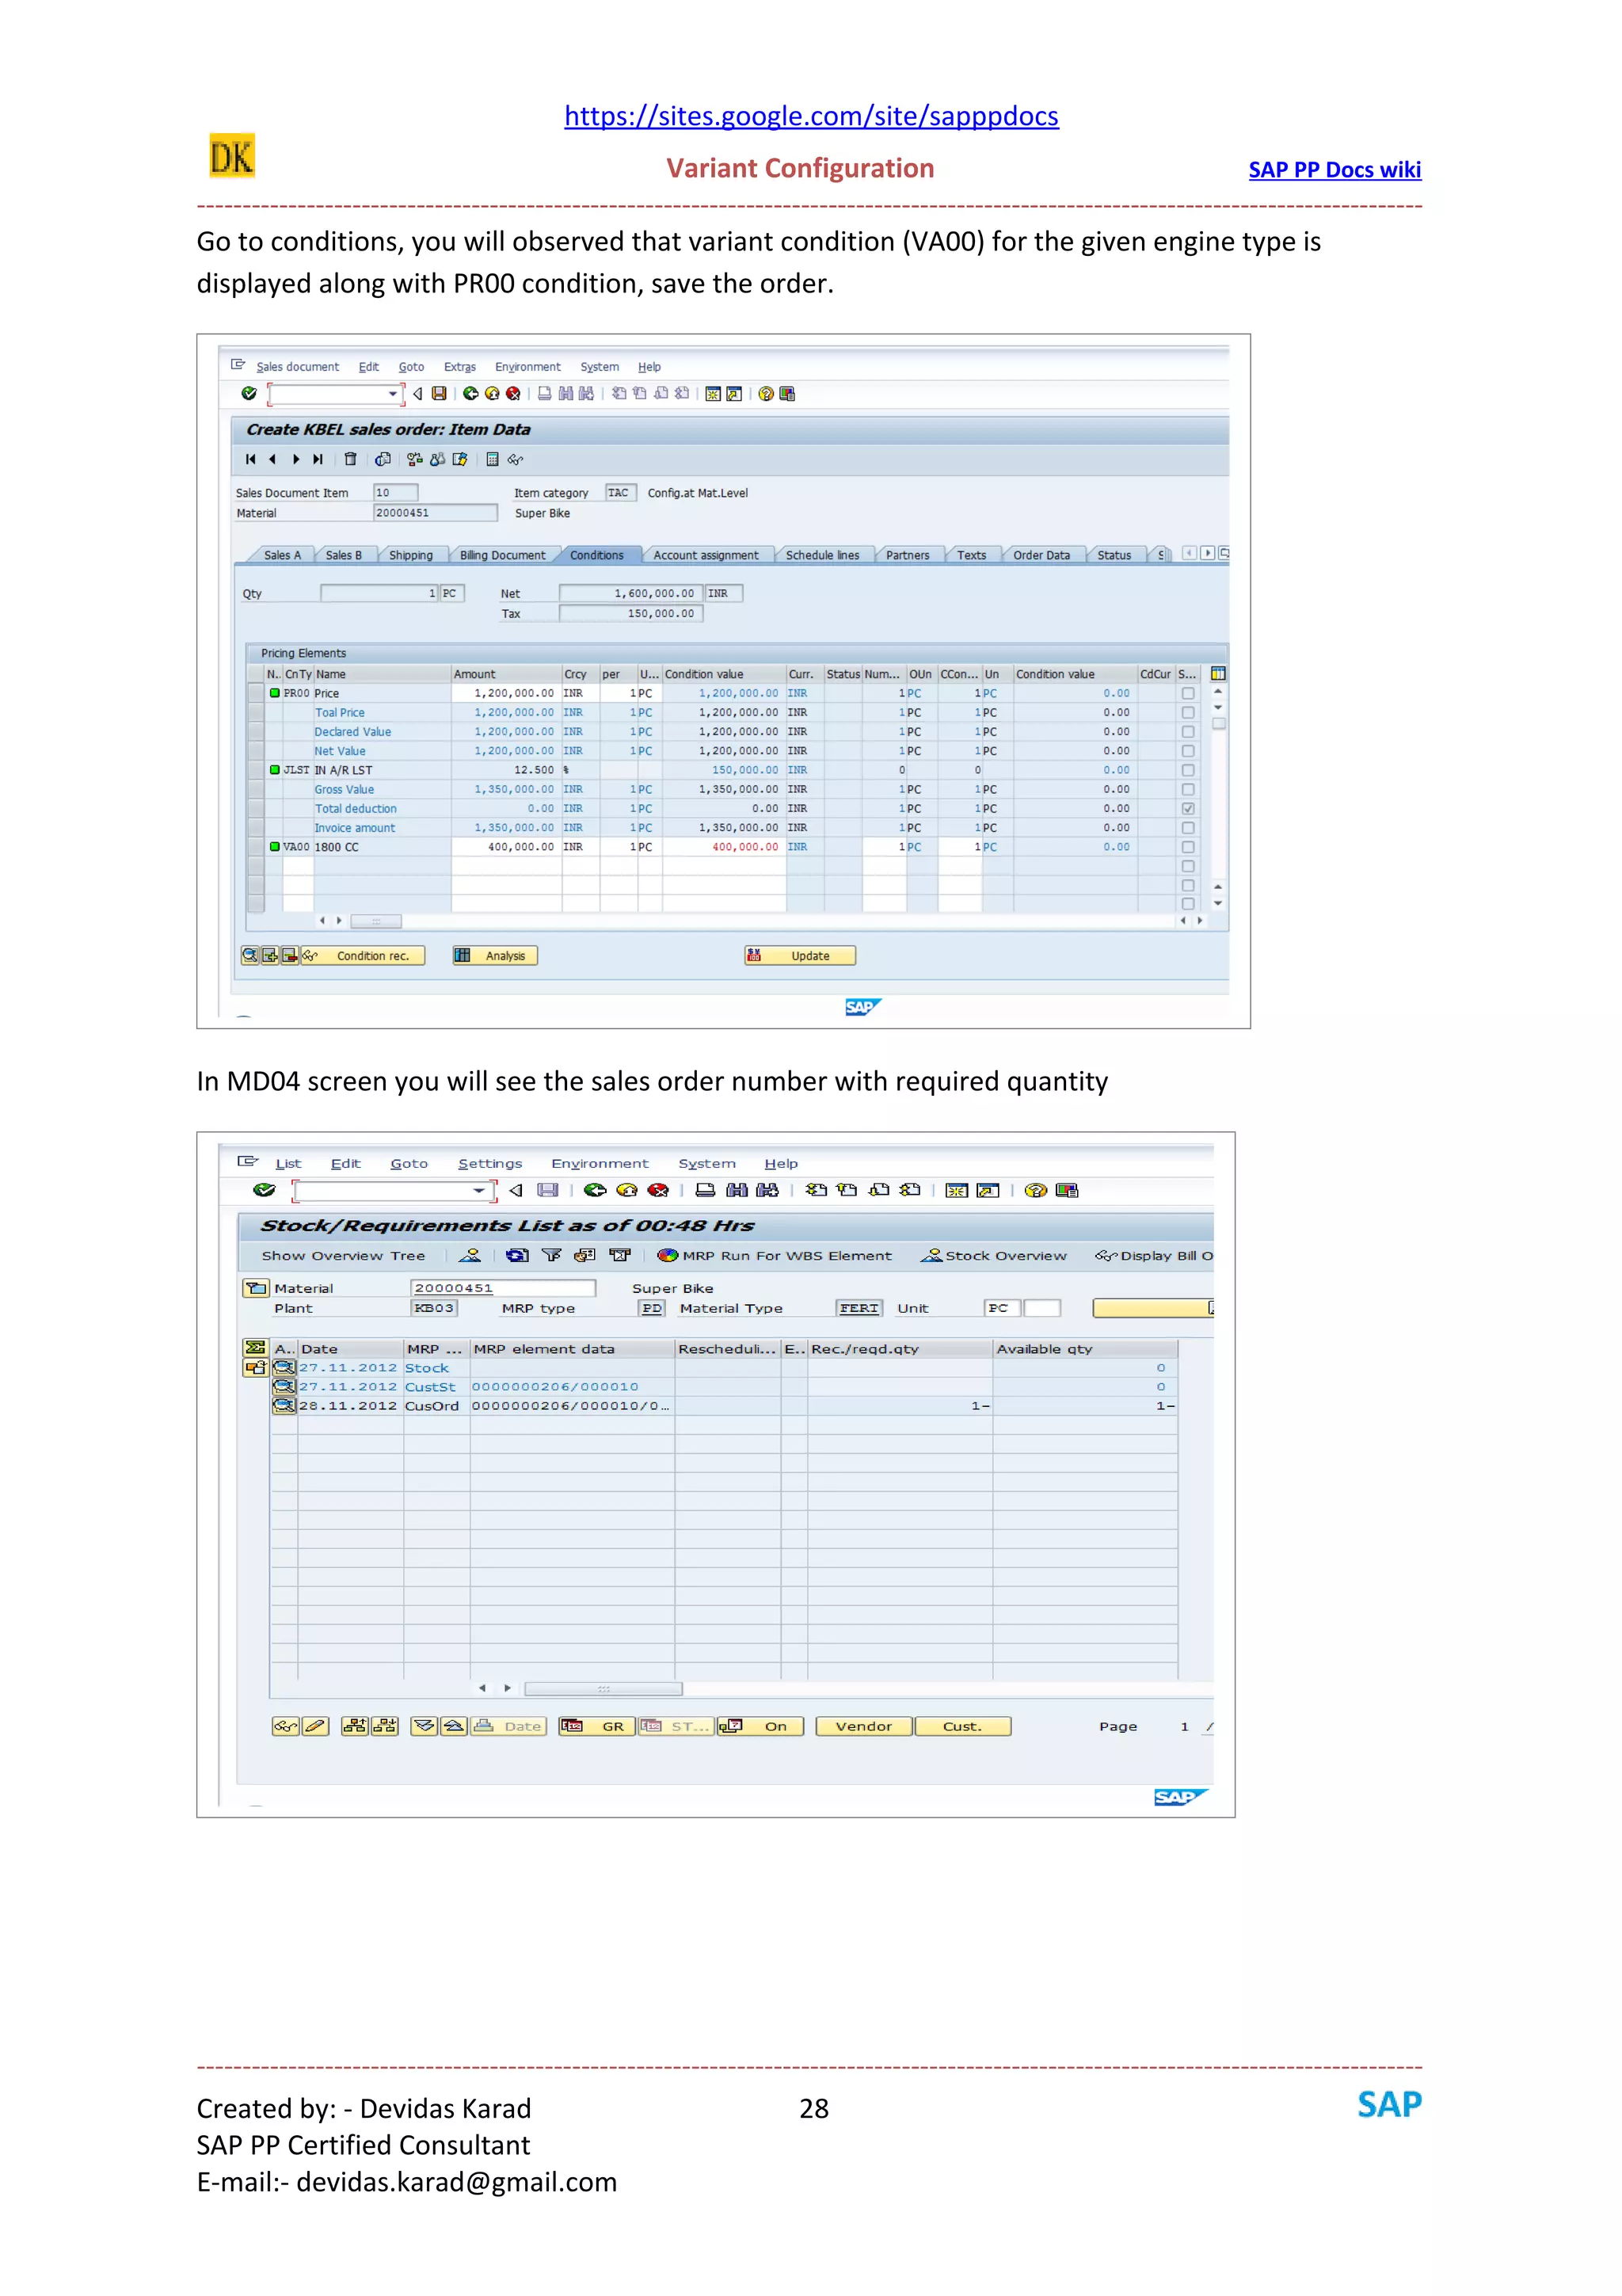The height and width of the screenshot is (2296, 1622).
Task: Open the SAP PP Docs wiki link
Action: tap(1335, 170)
